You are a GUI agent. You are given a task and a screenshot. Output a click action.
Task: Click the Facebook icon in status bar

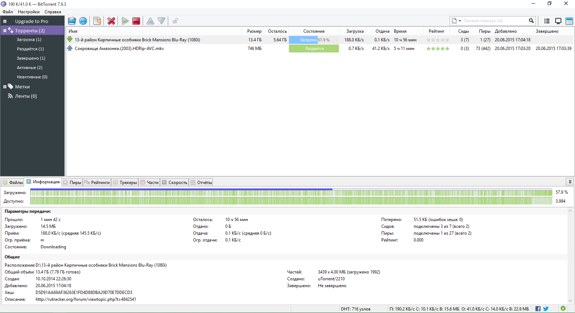538,309
